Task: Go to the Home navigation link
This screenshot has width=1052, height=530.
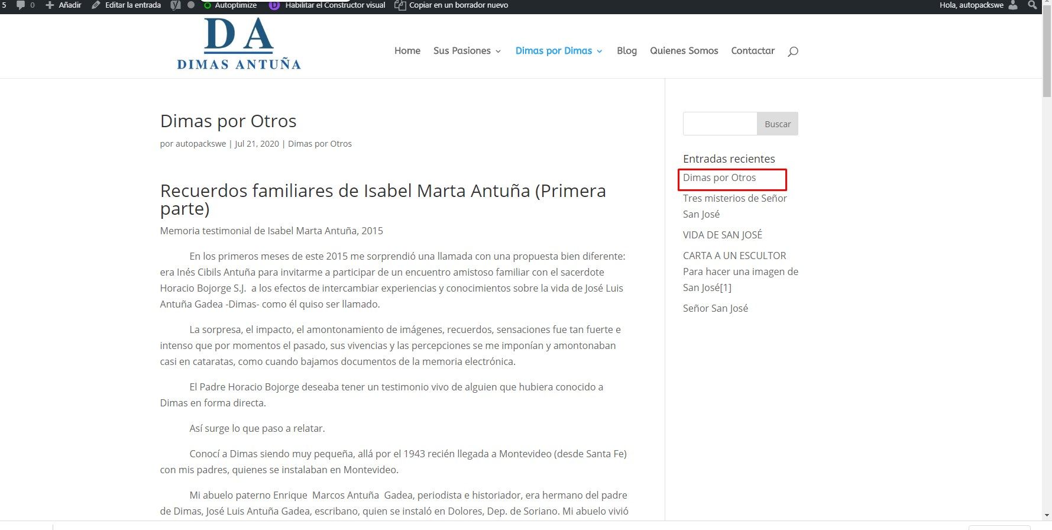Action: point(407,51)
